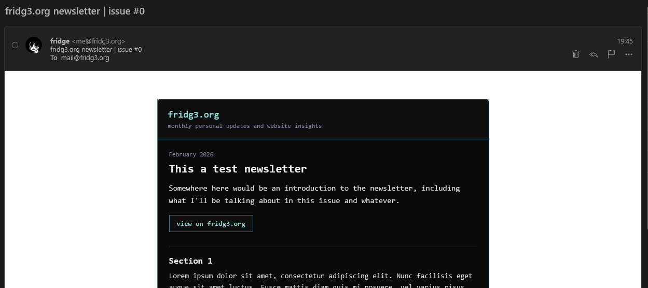Click the email subject title at top

(x=75, y=11)
